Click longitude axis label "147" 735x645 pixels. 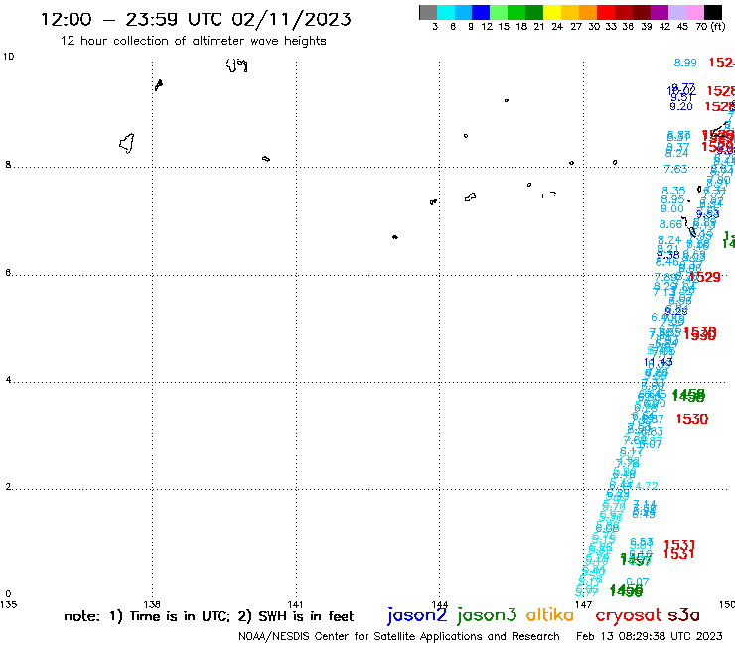pos(583,604)
